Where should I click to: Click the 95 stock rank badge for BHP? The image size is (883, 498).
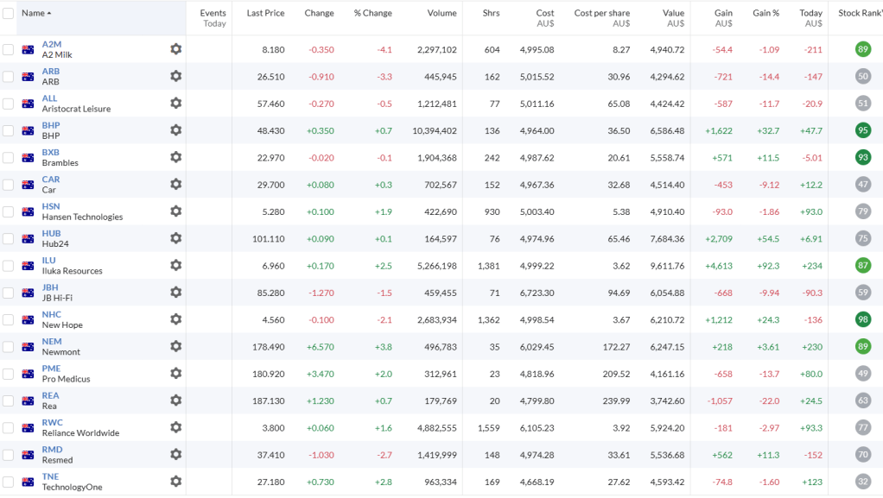[x=862, y=130]
